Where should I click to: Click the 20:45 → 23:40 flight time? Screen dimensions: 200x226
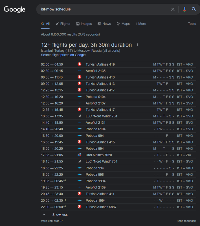point(52,194)
